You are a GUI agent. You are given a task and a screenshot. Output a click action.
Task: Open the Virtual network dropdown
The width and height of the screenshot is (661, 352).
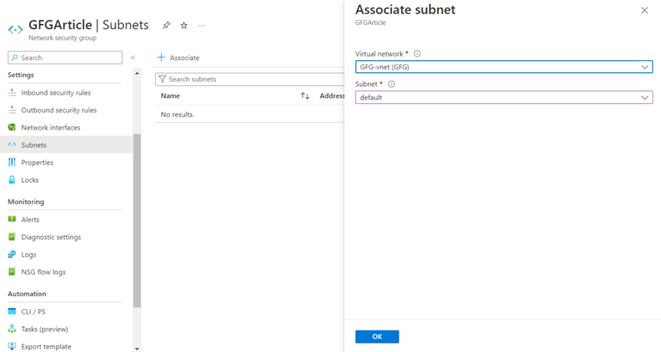pyautogui.click(x=503, y=67)
